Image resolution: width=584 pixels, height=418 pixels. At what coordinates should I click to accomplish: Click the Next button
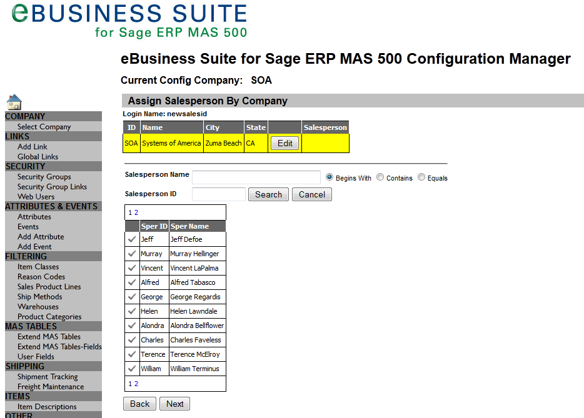point(174,404)
